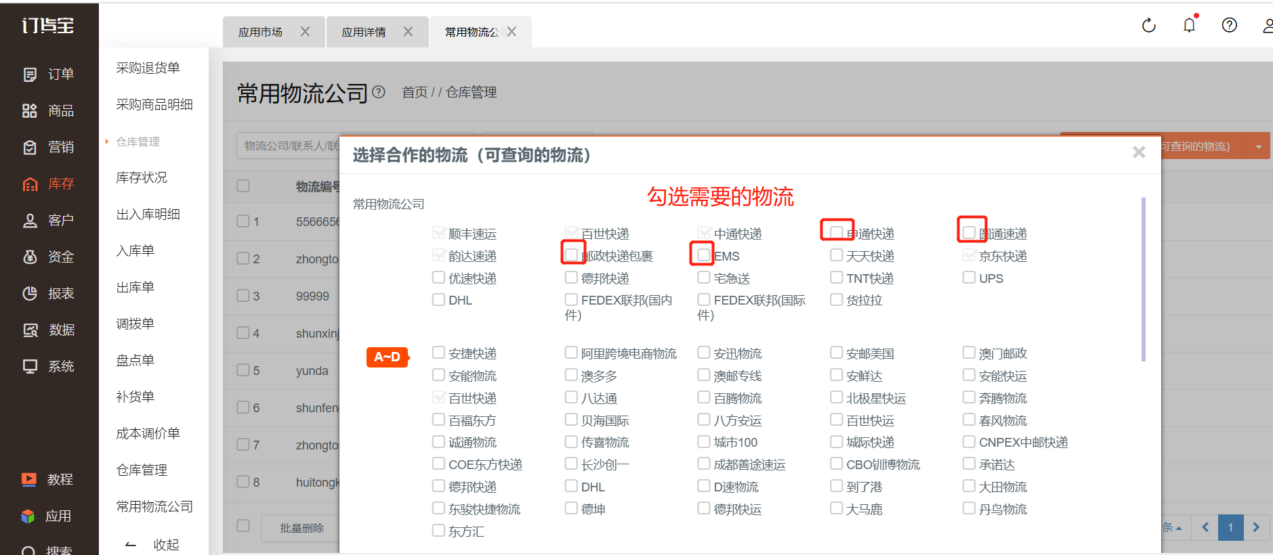Viewport: 1273px width, 555px height.
Task: Click the help question mark icon
Action: point(1229,26)
